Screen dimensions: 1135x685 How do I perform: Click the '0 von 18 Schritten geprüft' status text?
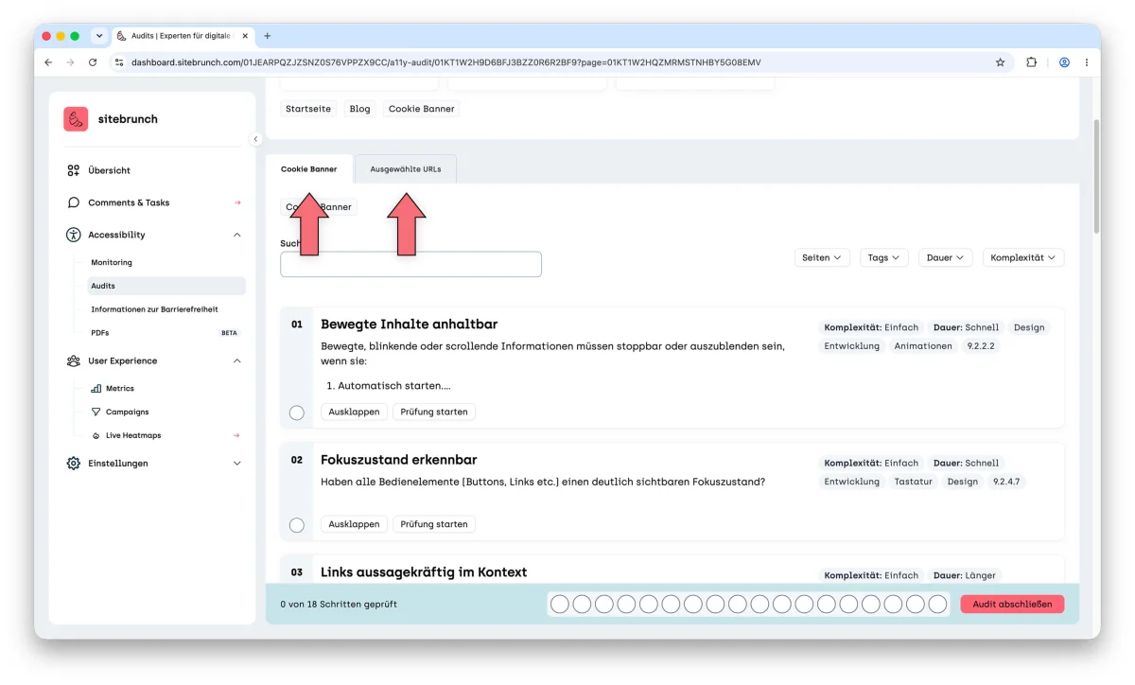pos(339,604)
